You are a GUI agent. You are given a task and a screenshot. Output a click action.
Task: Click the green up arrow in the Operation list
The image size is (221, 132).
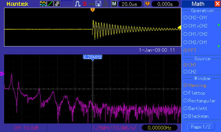coord(219,25)
